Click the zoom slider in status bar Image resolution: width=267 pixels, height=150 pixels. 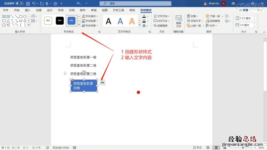coord(243,148)
